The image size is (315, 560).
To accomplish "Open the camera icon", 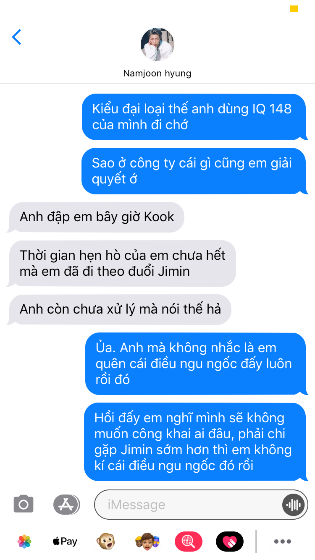I will (24, 504).
